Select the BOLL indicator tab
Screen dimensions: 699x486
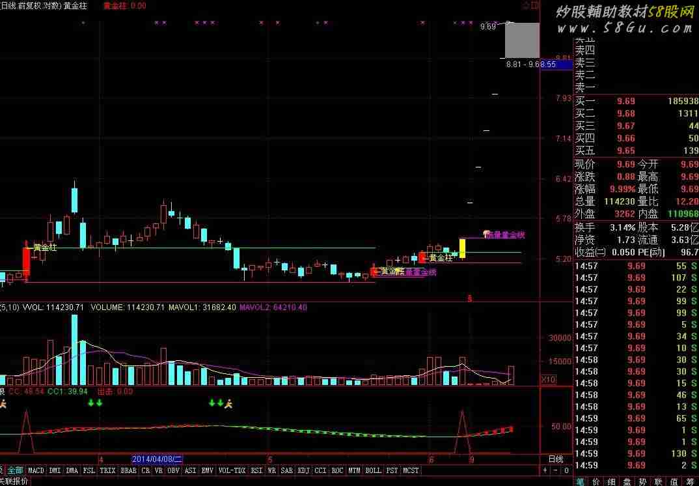[x=373, y=470]
